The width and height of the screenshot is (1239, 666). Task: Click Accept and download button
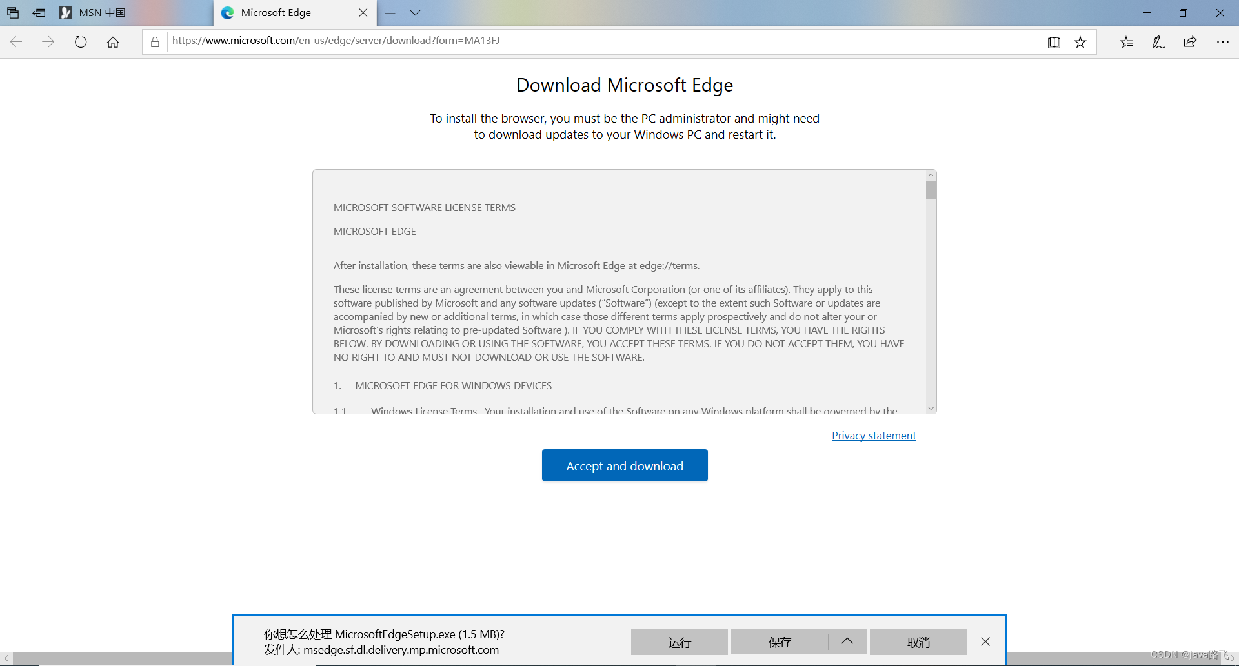click(x=625, y=465)
